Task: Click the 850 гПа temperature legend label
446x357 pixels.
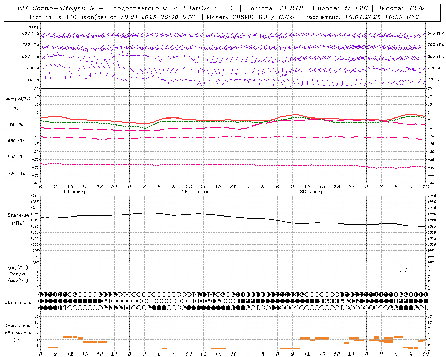Action: coord(16,141)
